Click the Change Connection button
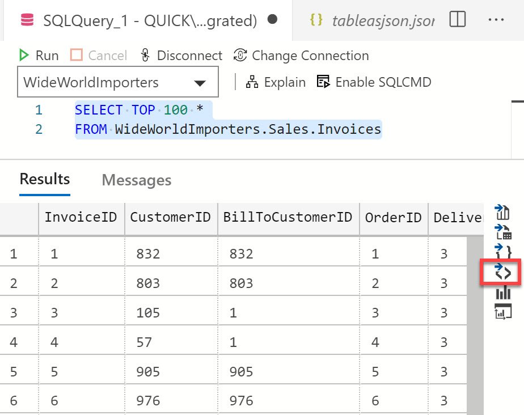This screenshot has width=524, height=415. click(301, 56)
